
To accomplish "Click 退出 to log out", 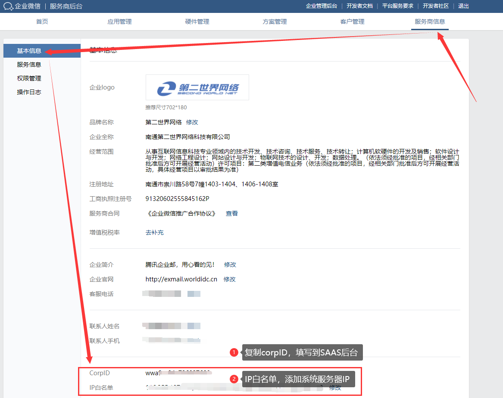I will pyautogui.click(x=463, y=6).
